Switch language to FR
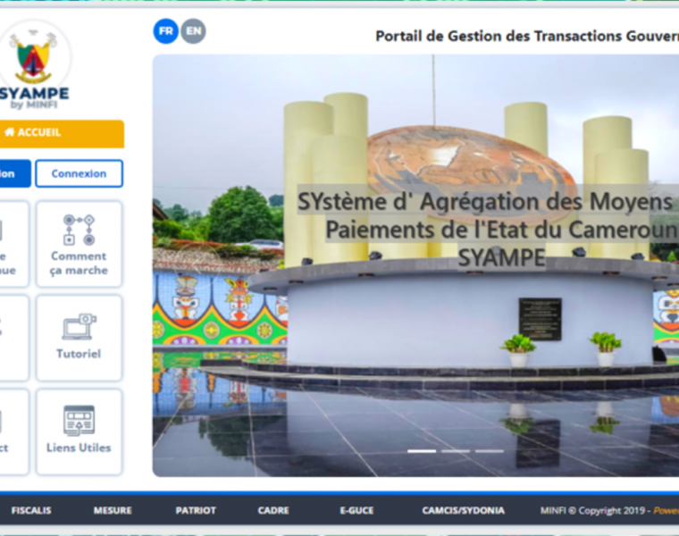 point(166,31)
